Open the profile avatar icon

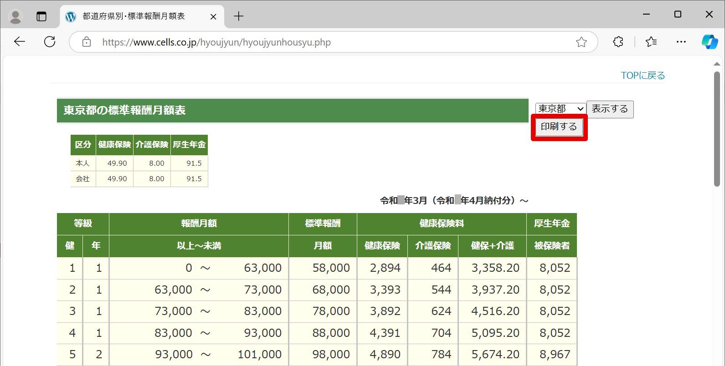[15, 16]
